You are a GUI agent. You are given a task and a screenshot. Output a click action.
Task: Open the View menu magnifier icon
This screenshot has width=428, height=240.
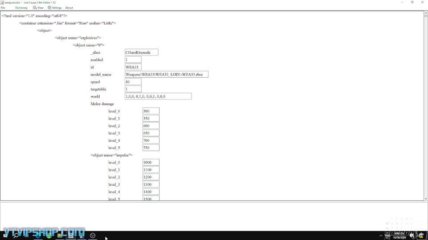click(x=35, y=8)
